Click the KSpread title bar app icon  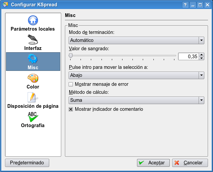[x=5, y=5]
